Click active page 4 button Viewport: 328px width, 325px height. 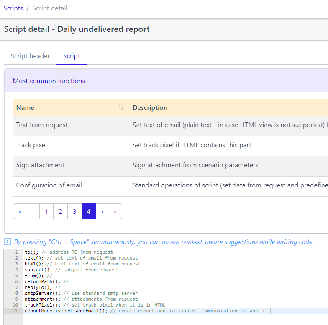[x=89, y=211]
